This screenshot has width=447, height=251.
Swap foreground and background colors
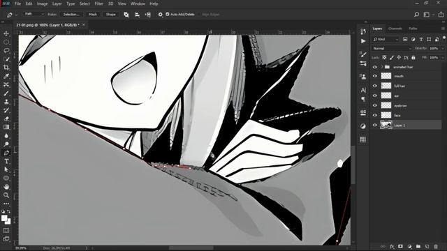[9, 211]
